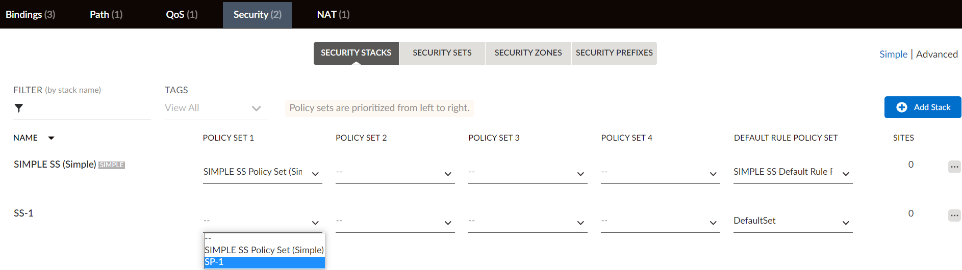Viewport: 962px width, 270px height.
Task: Switch to Advanced view mode
Action: coord(936,54)
